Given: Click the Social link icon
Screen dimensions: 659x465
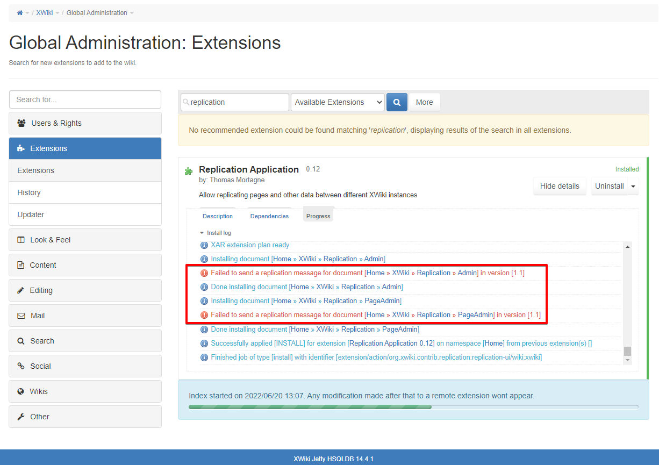Looking at the screenshot, I should point(21,366).
